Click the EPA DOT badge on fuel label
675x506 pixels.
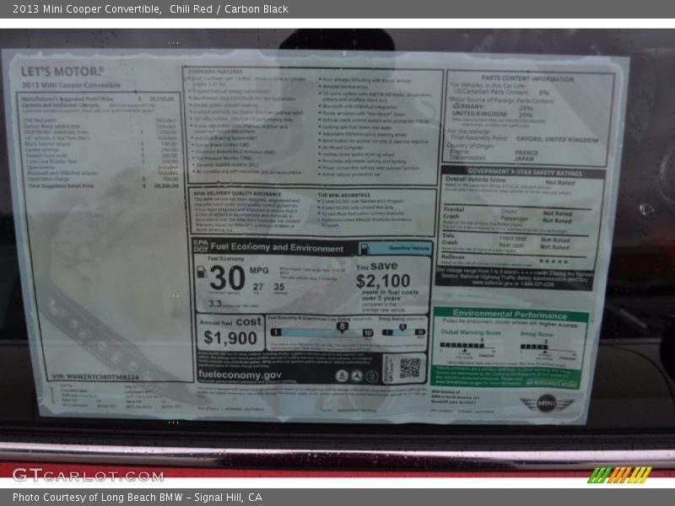pyautogui.click(x=200, y=245)
